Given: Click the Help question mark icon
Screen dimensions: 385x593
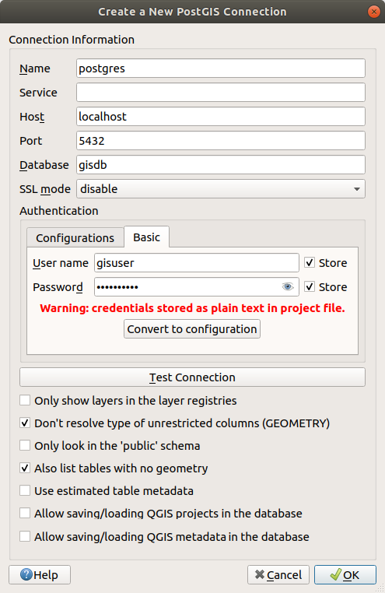Looking at the screenshot, I should click(x=26, y=574).
